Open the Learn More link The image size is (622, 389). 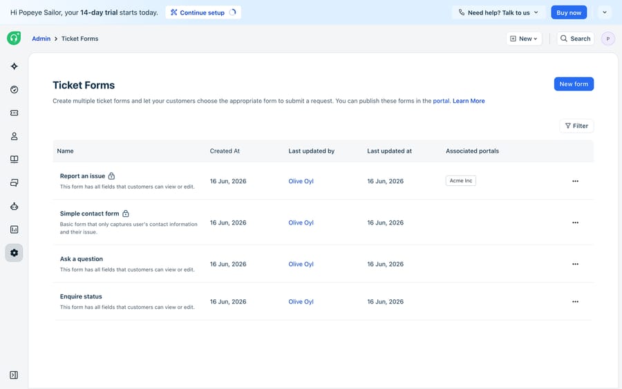469,101
